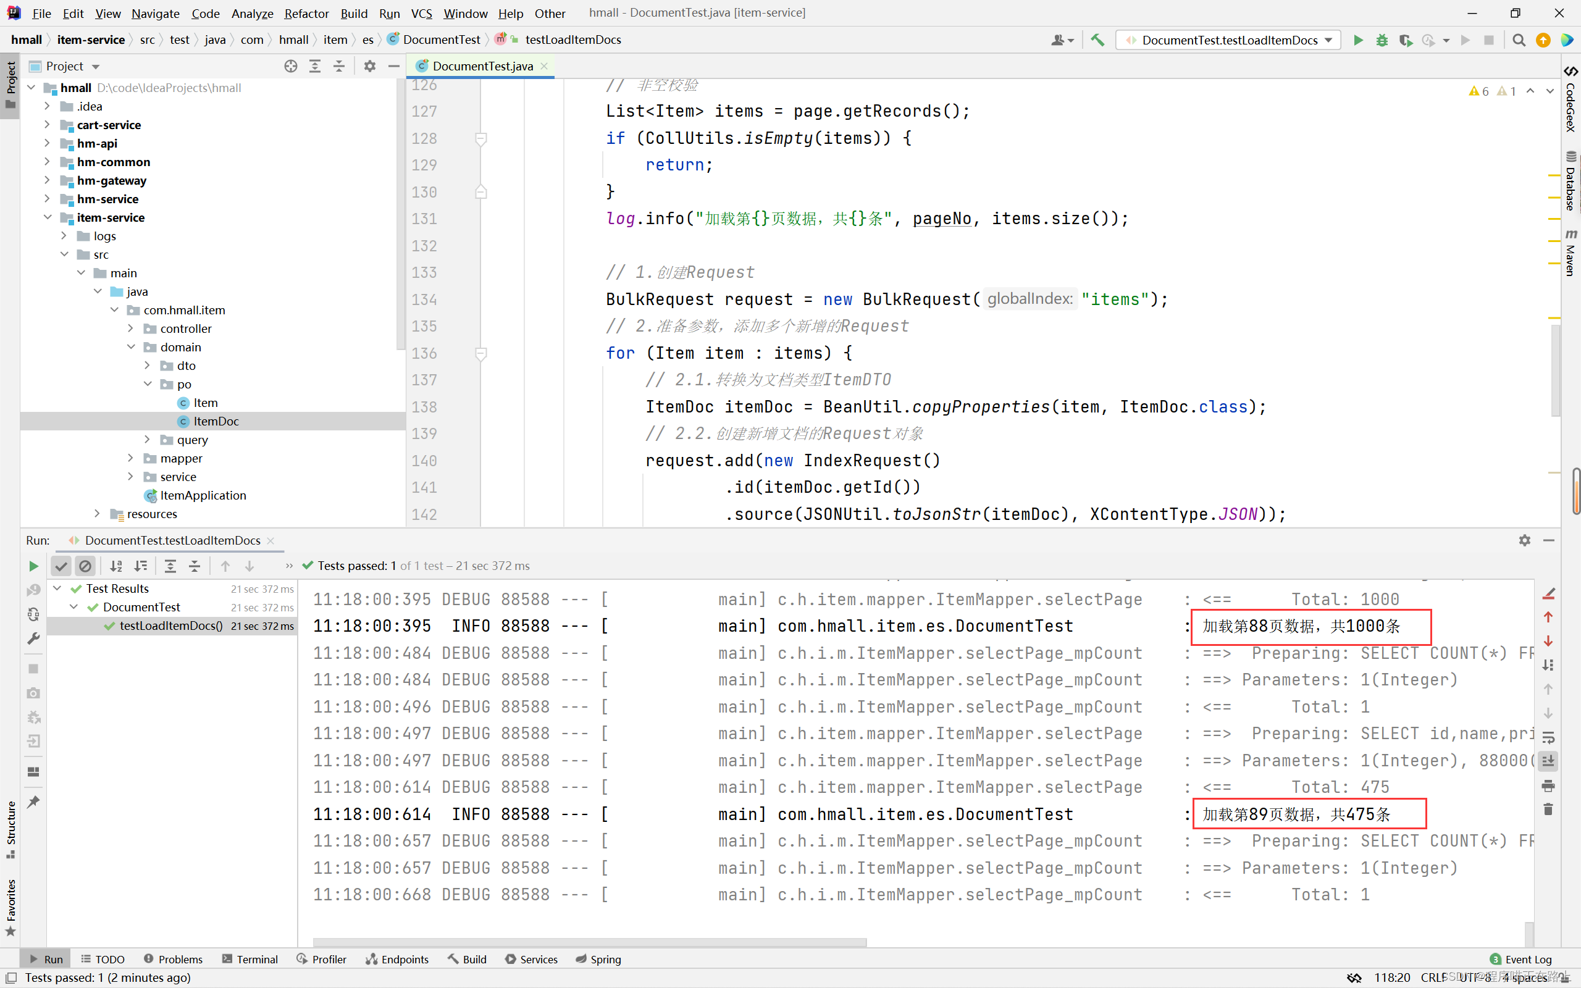Image resolution: width=1581 pixels, height=988 pixels.
Task: Click the console horizontal scrollbar
Action: pos(589,942)
